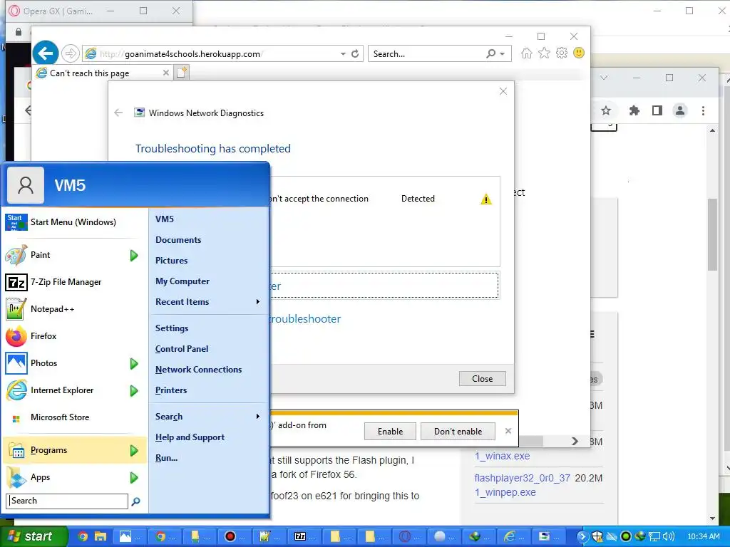This screenshot has width=730, height=547.
Task: Open a new tab in Internet Explorer
Action: coord(182,73)
